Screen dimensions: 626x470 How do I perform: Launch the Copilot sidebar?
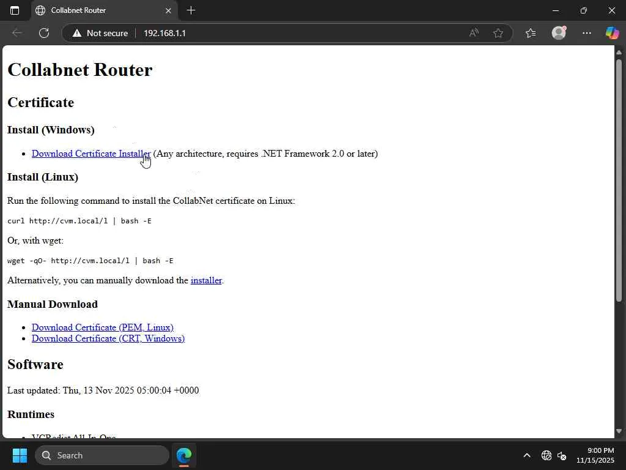pos(611,33)
